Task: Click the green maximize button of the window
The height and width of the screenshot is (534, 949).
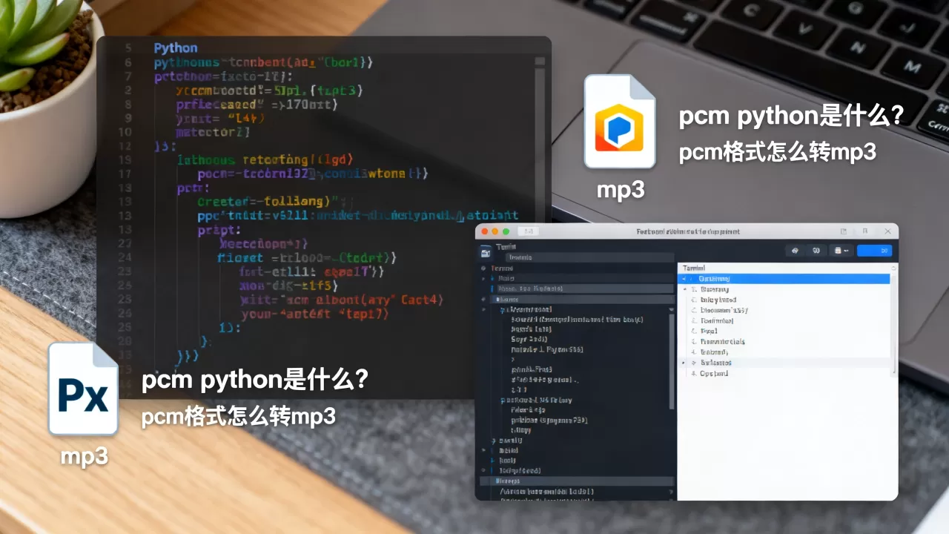Action: 506,231
